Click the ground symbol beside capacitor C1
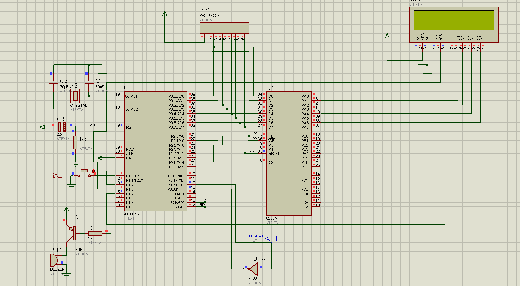520x286 pixels. click(x=102, y=75)
